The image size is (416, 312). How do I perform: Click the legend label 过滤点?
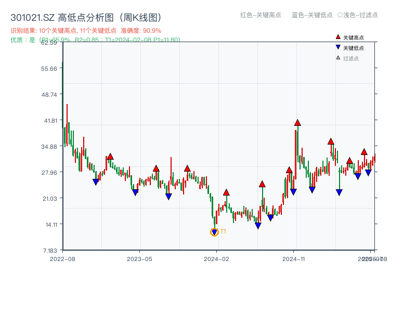[350, 58]
